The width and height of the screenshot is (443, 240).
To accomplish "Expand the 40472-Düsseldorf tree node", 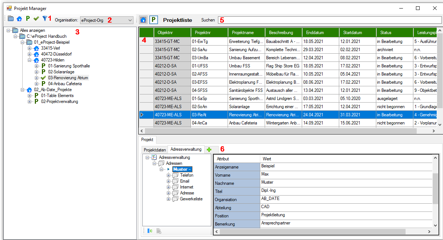I will [x=29, y=54].
